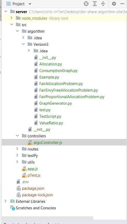Select the test.py file
The width and height of the screenshot is (127, 224).
[45, 110]
